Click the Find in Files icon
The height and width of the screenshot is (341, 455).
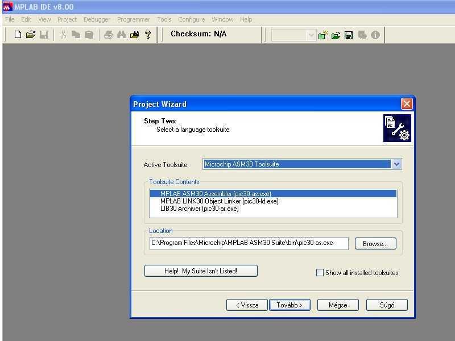[134, 35]
